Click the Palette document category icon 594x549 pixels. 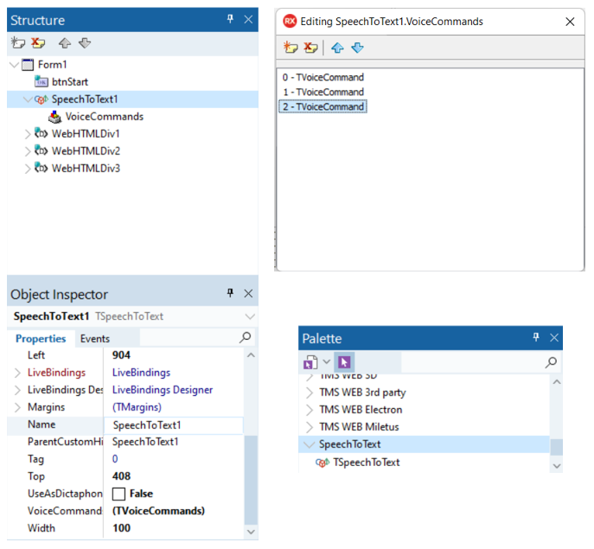pyautogui.click(x=310, y=362)
